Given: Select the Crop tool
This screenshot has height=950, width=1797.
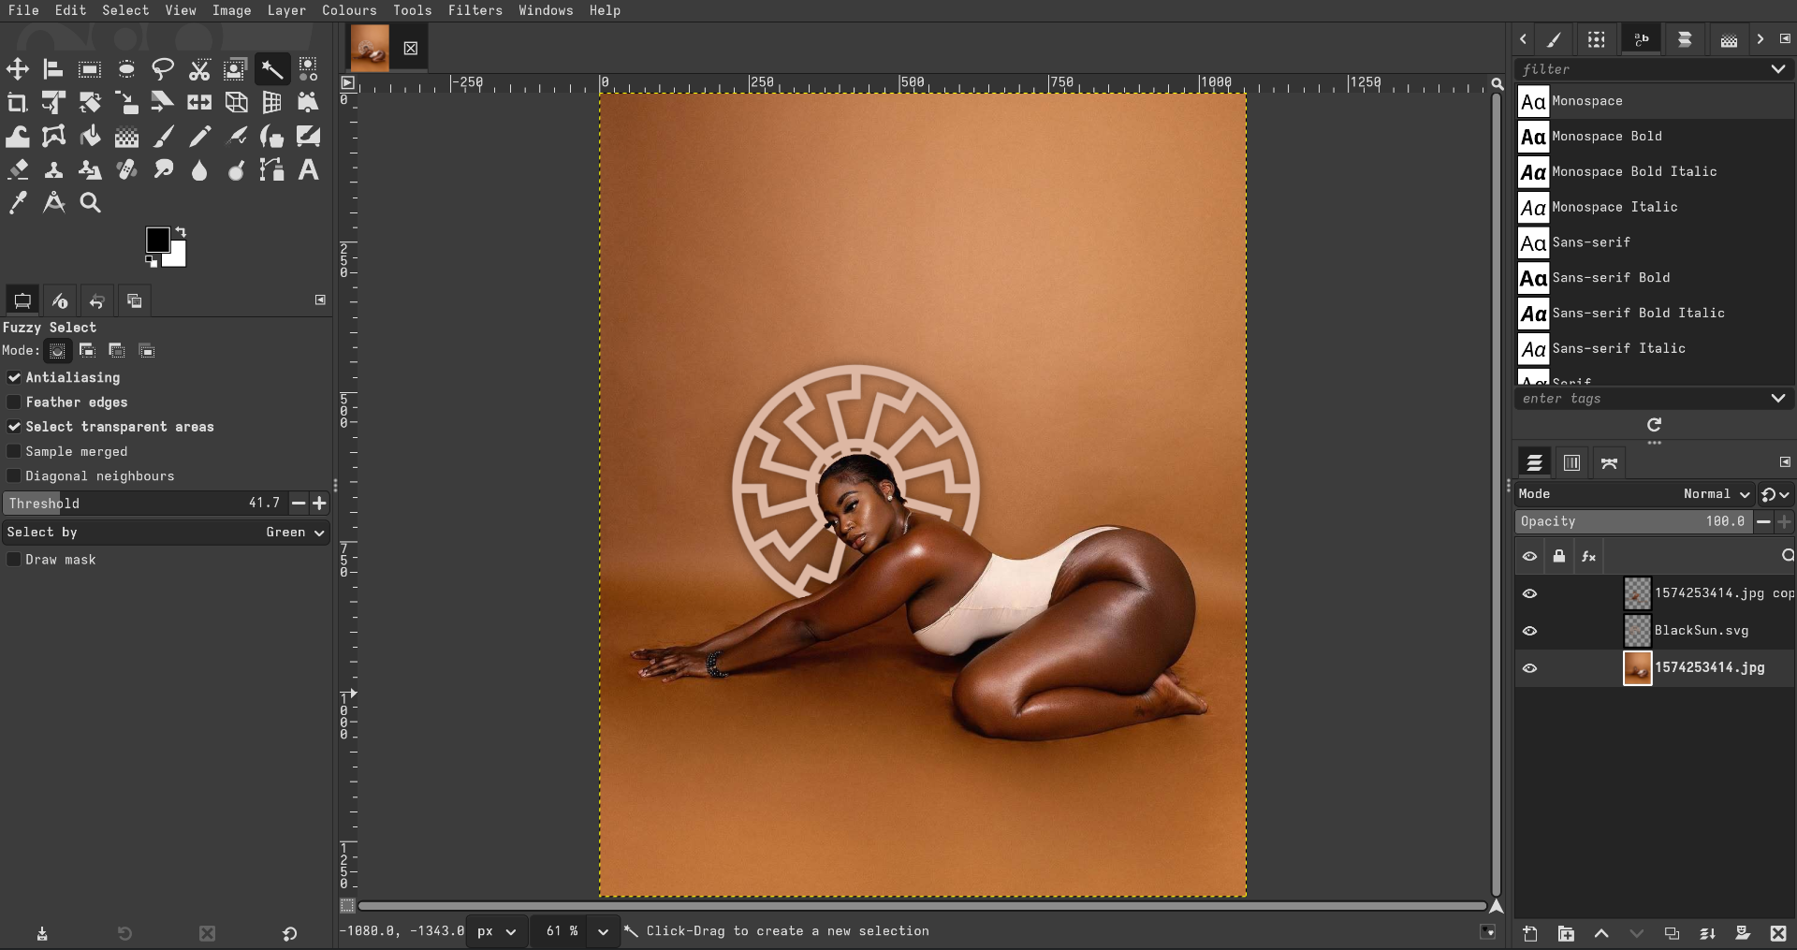Looking at the screenshot, I should 18,103.
